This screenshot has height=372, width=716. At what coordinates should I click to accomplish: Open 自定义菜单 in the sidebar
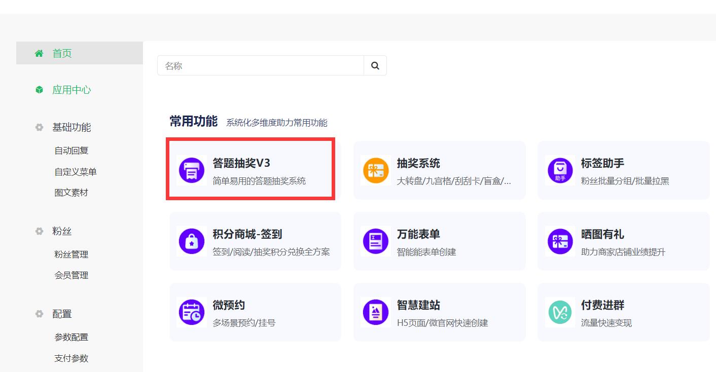[x=76, y=172]
